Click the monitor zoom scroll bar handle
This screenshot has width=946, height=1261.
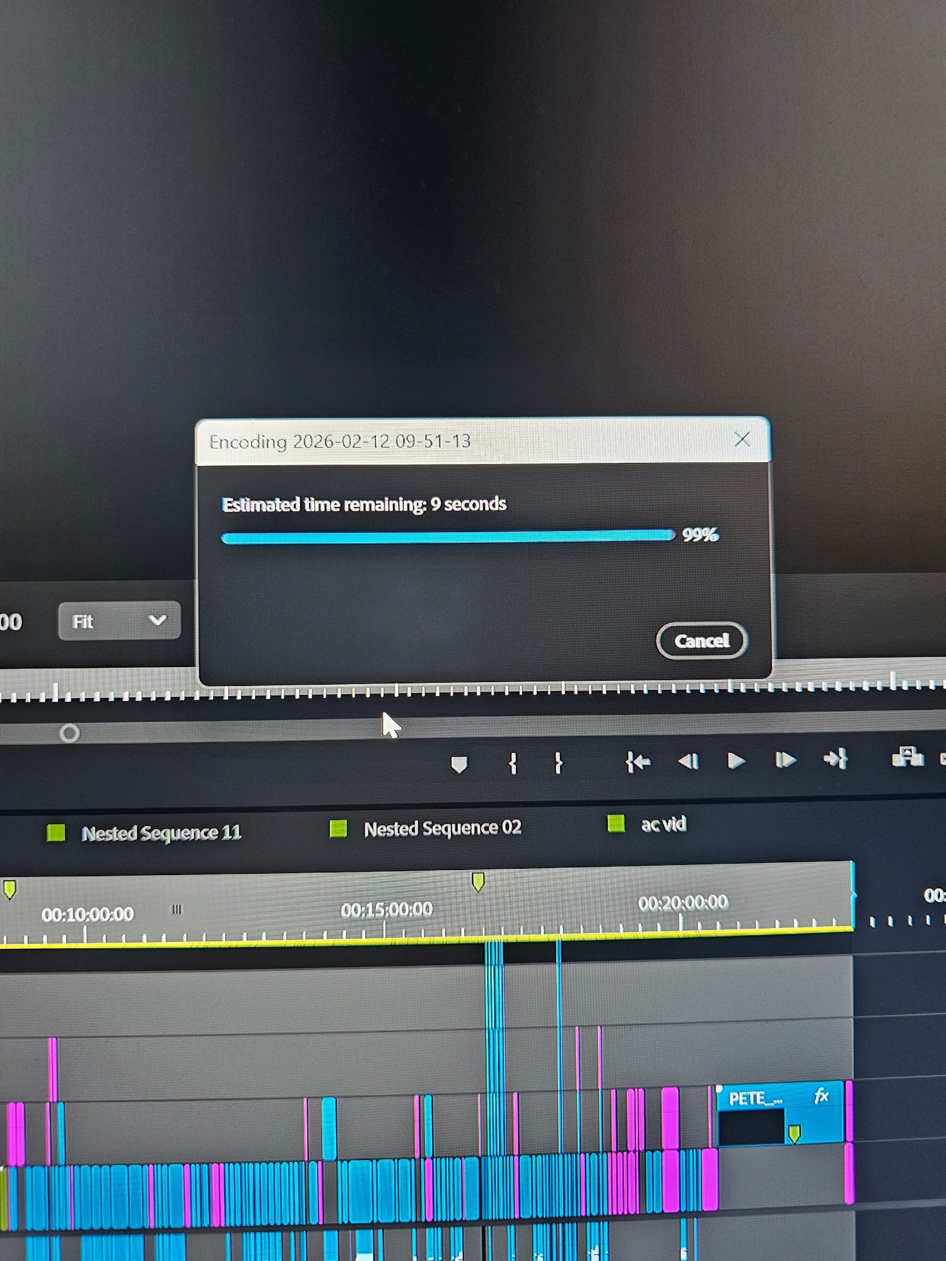click(69, 733)
